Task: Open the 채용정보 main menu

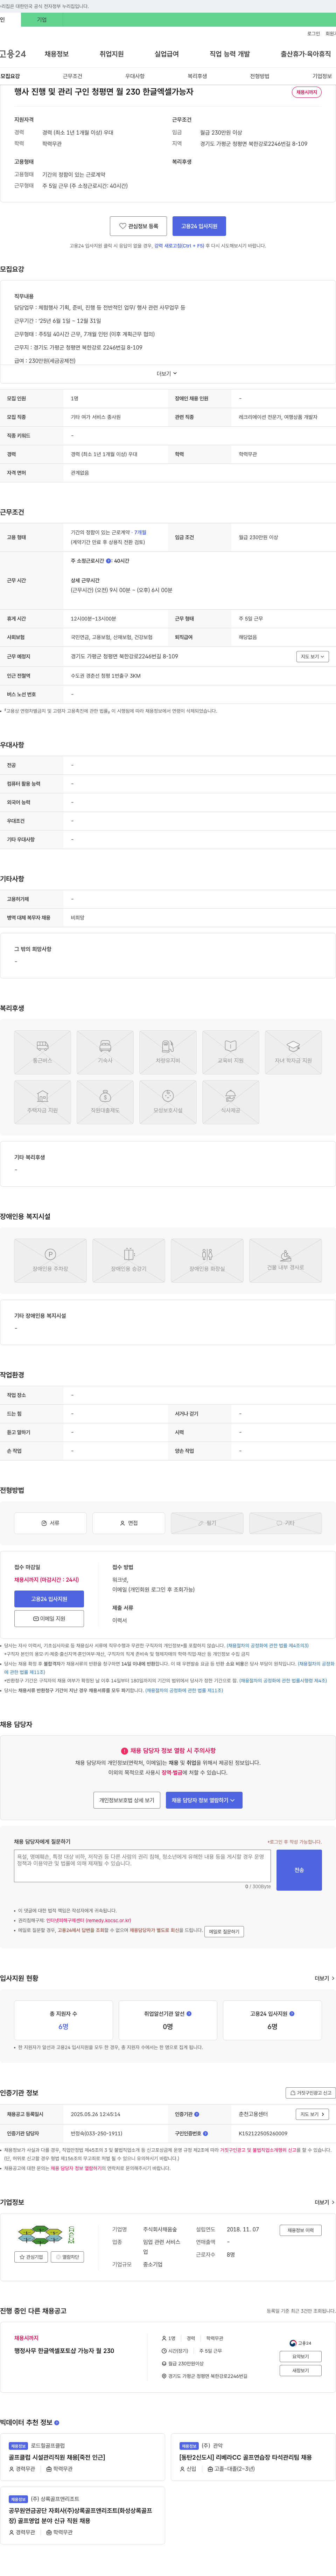Action: (57, 54)
